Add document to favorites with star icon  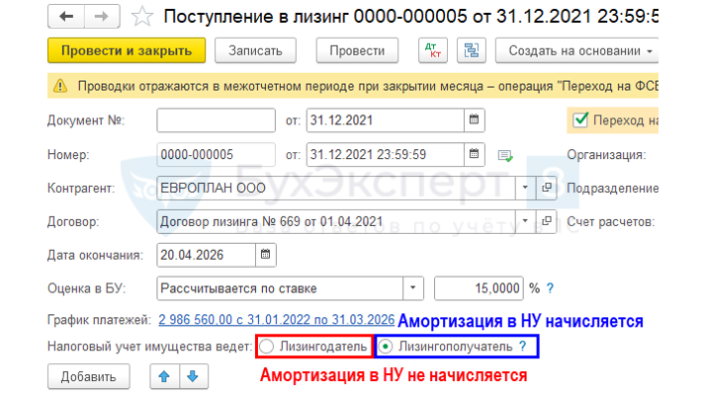(142, 17)
